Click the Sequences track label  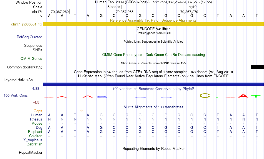click(x=33, y=45)
